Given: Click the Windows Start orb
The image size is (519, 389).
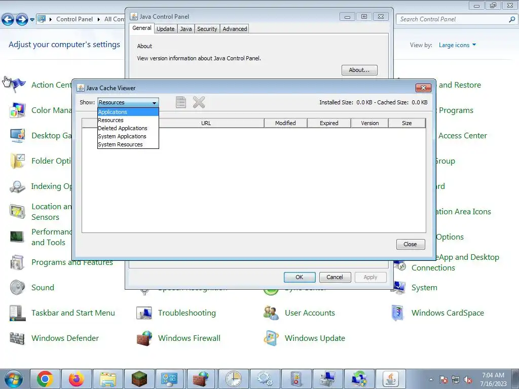Looking at the screenshot, I should tap(14, 379).
